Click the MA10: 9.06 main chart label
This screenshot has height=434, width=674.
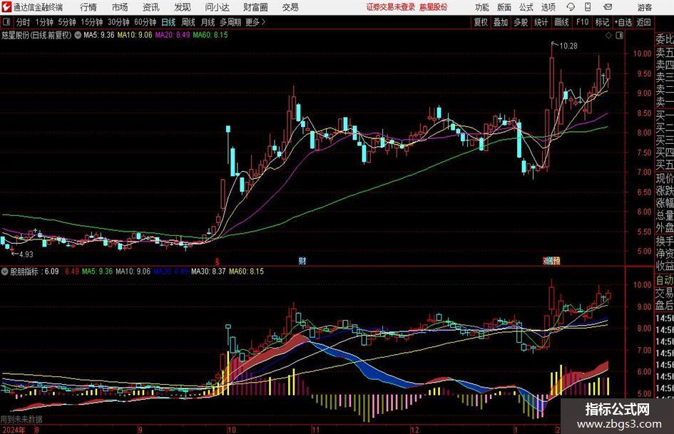click(x=135, y=35)
